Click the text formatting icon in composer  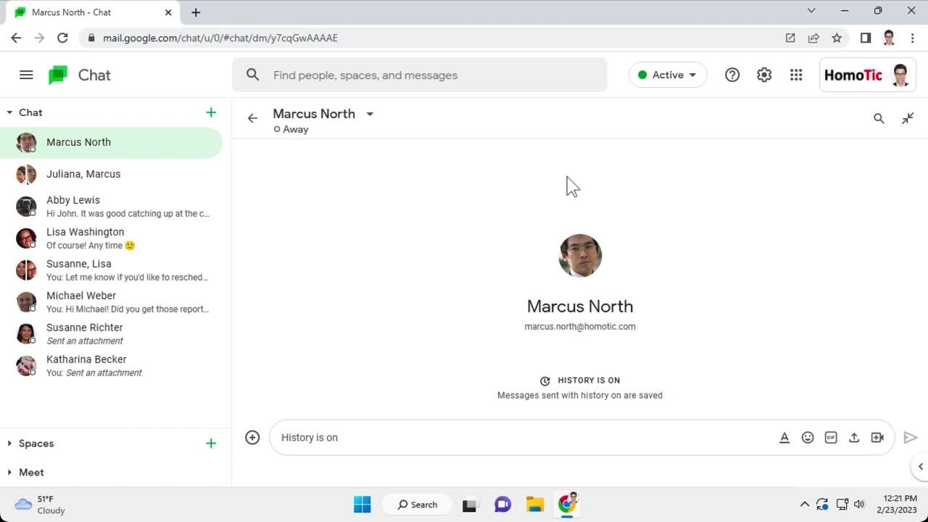tap(784, 437)
